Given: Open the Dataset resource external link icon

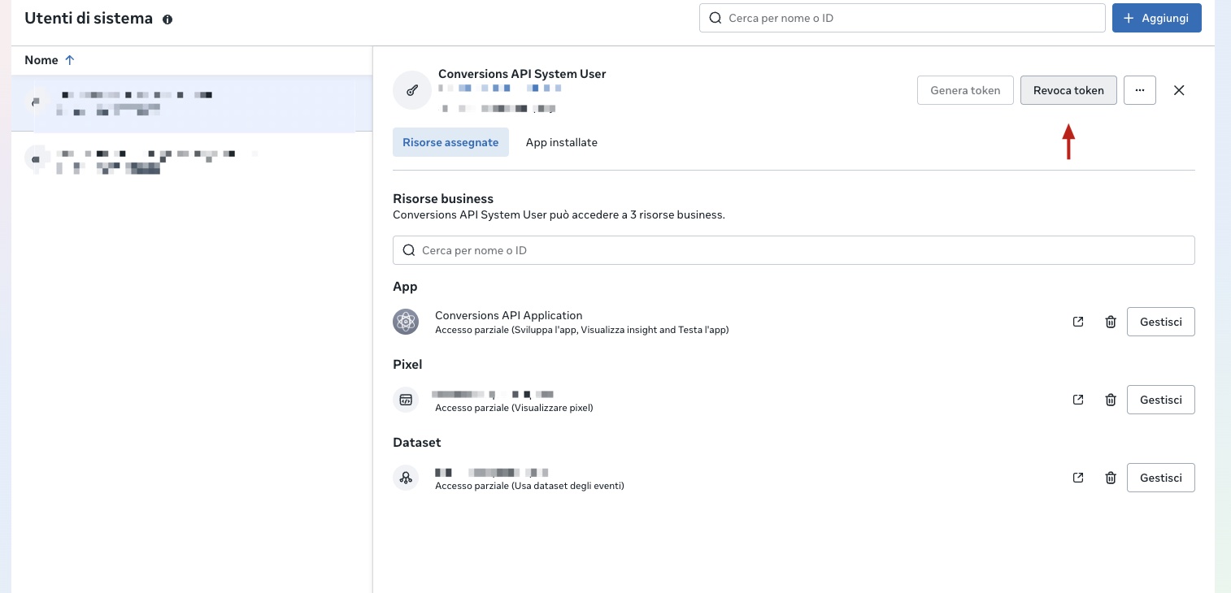Looking at the screenshot, I should (x=1078, y=478).
